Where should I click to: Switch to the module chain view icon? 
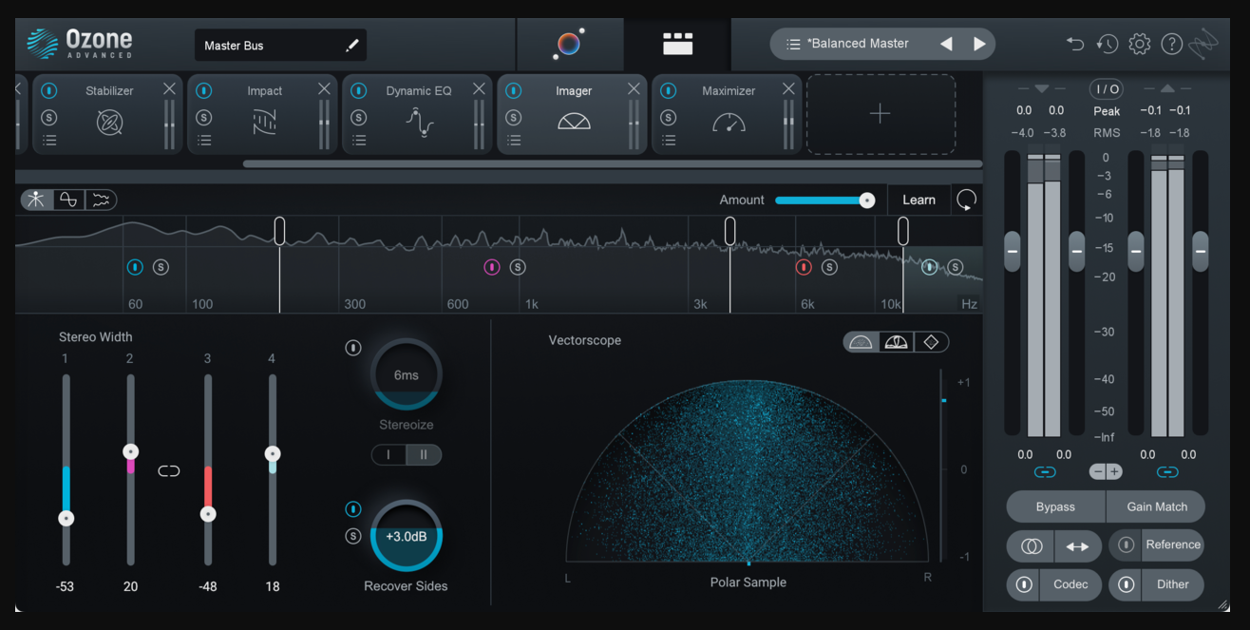click(x=677, y=45)
